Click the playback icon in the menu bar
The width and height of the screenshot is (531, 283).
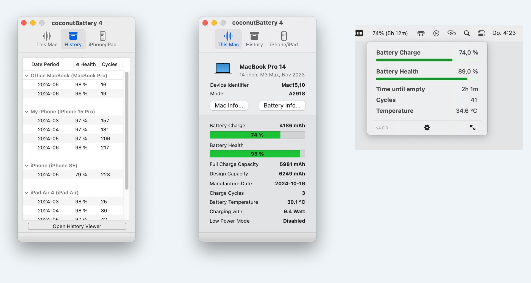[x=436, y=33]
